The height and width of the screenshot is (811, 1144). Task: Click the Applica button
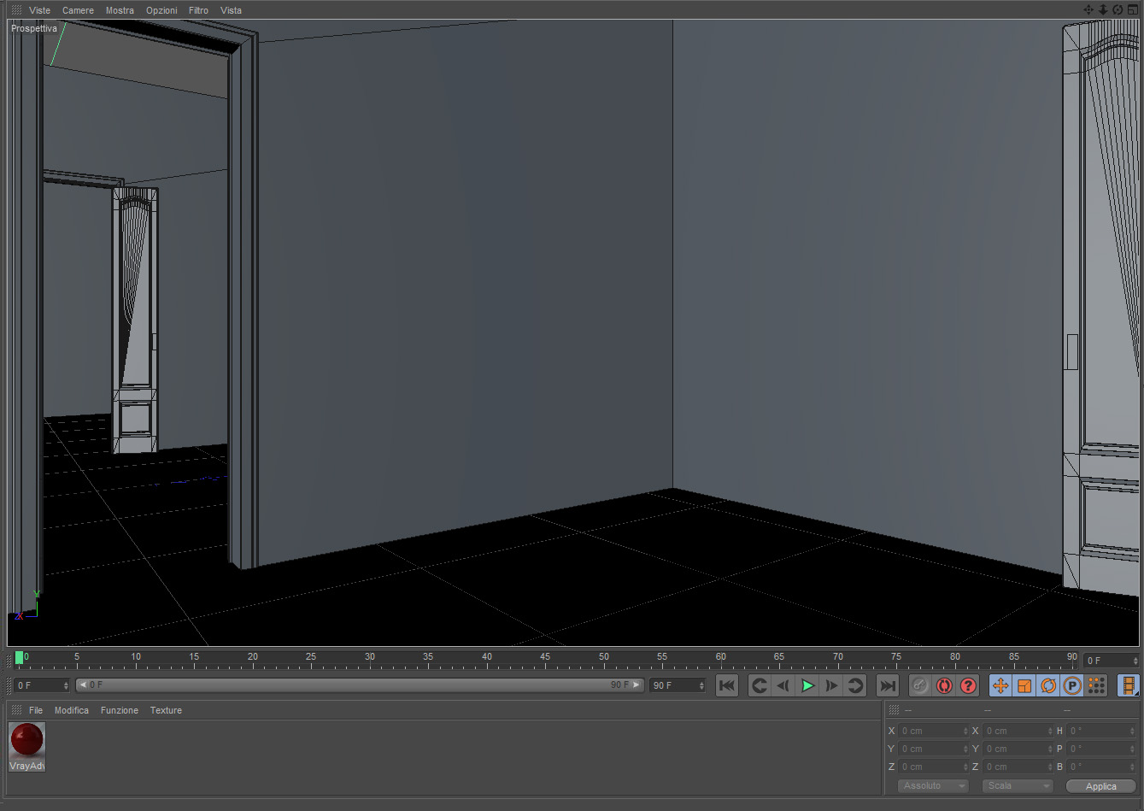(1101, 786)
